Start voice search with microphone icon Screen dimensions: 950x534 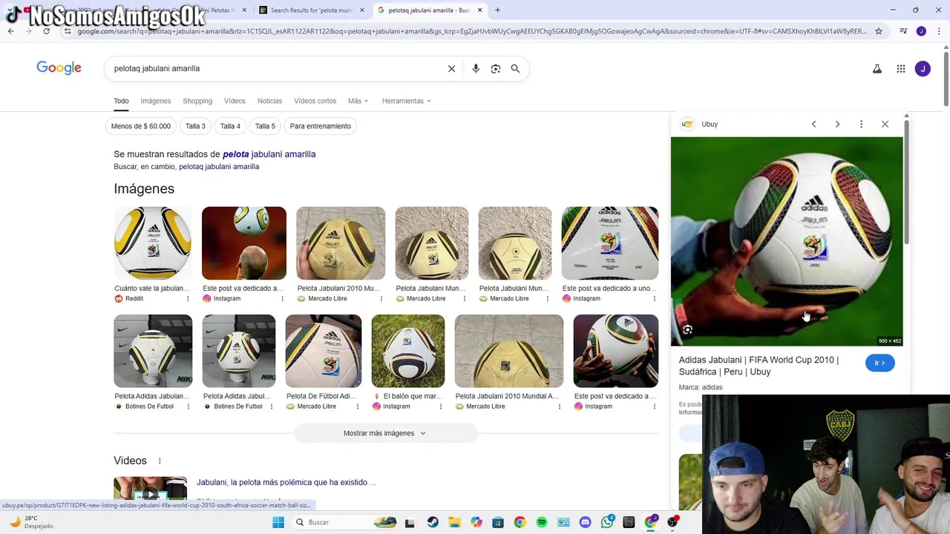[x=476, y=68]
